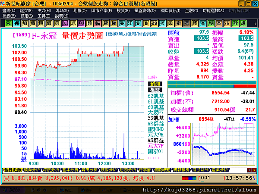Click the 興 toolbar icon
This screenshot has height=194, width=259.
(x=171, y=23)
